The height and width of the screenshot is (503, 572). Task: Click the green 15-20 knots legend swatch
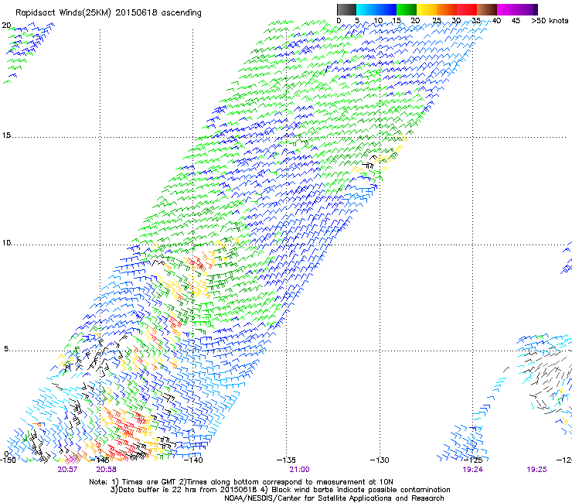pyautogui.click(x=407, y=9)
